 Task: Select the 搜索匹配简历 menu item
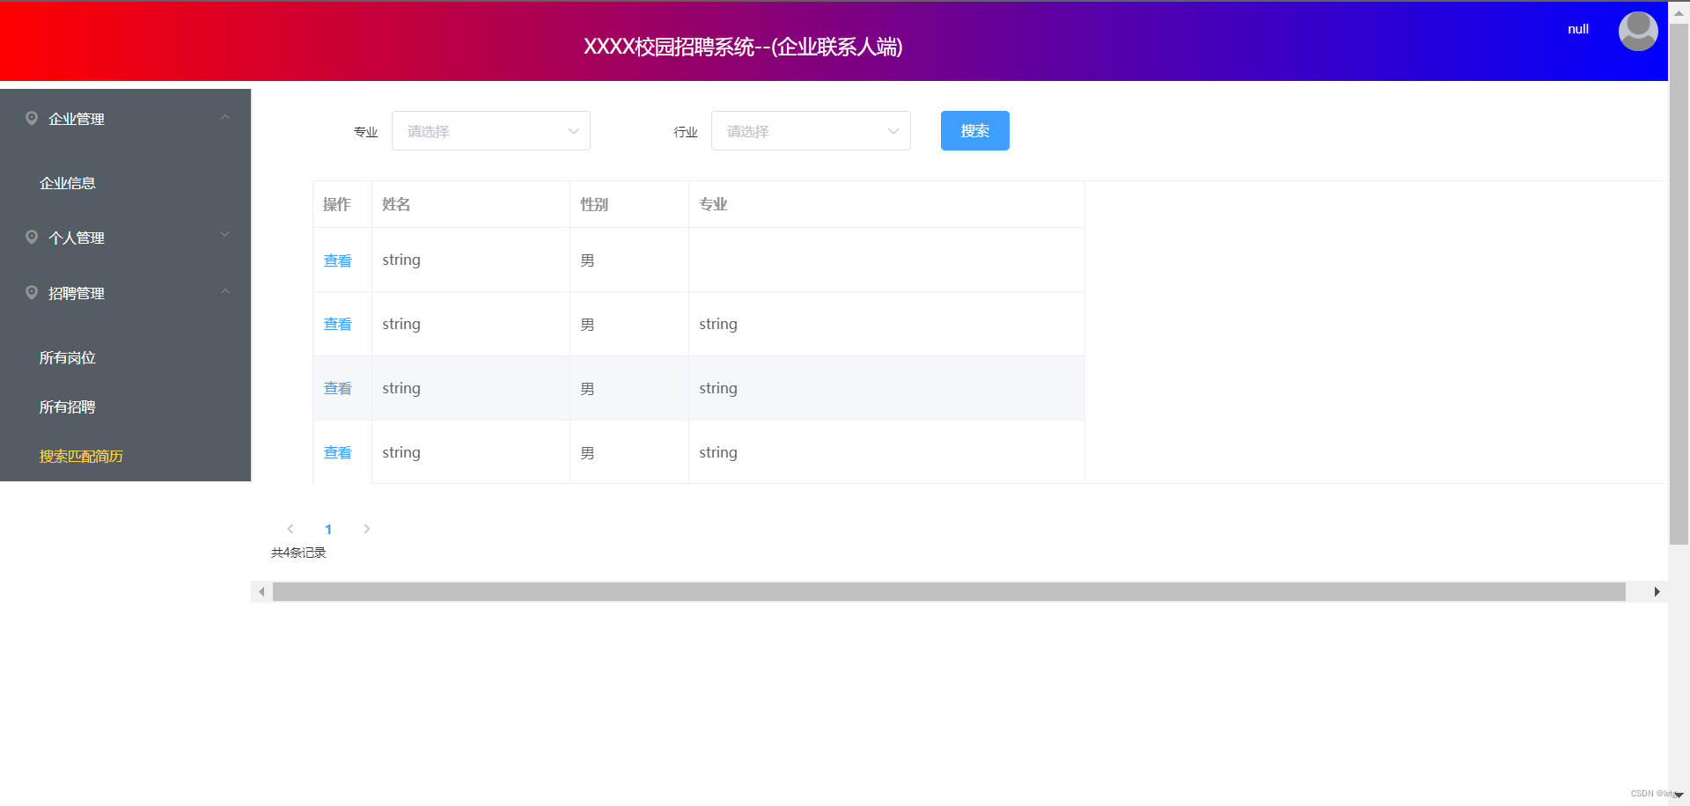pyautogui.click(x=81, y=456)
